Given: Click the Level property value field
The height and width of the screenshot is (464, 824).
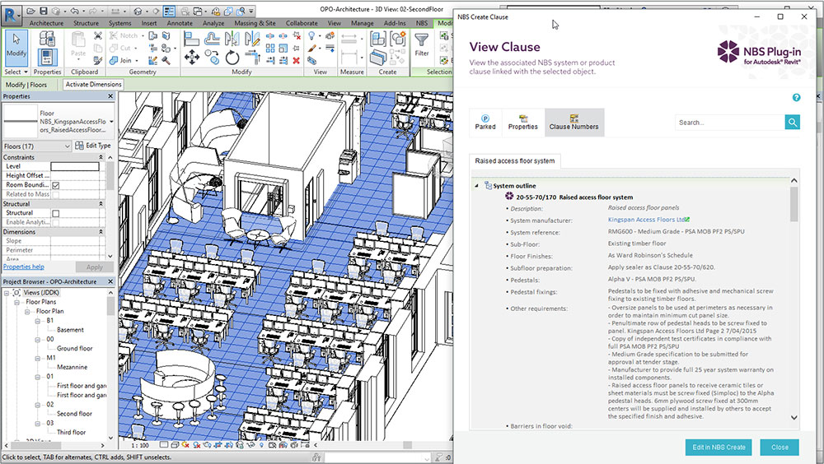Looking at the screenshot, I should point(75,166).
